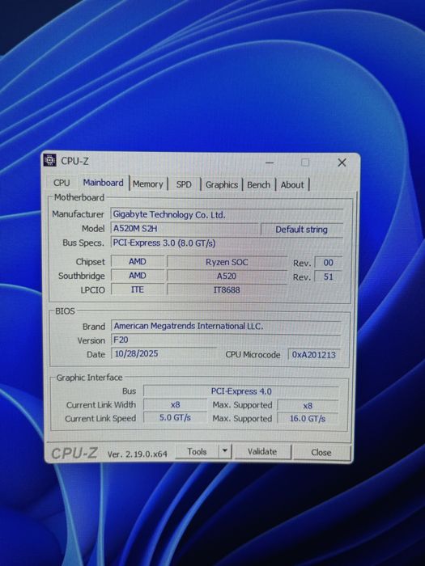425x566 pixels.
Task: Click the Tools button
Action: [197, 451]
